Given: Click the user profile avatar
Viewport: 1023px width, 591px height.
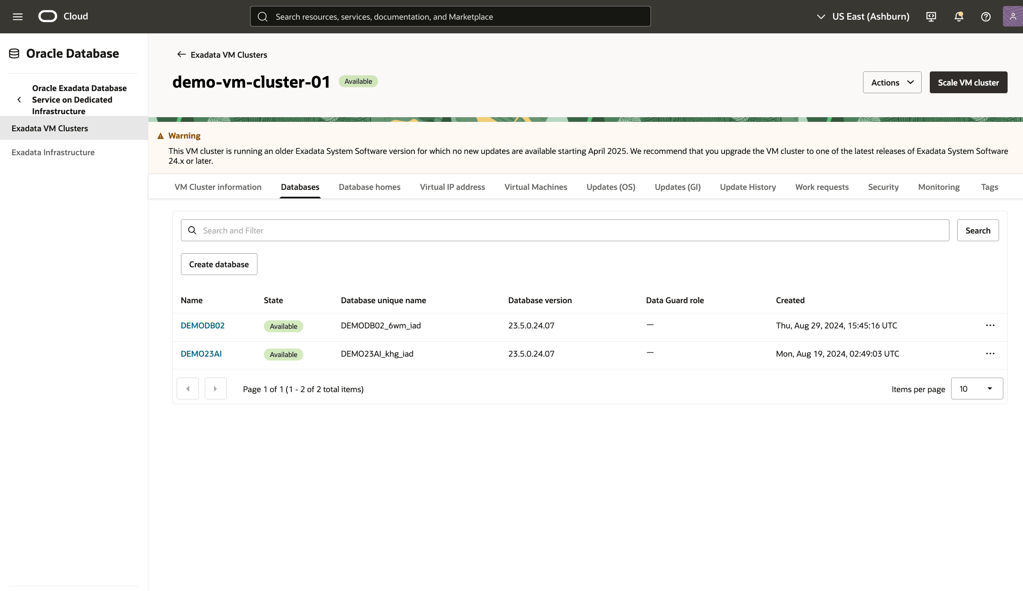Looking at the screenshot, I should [1013, 16].
